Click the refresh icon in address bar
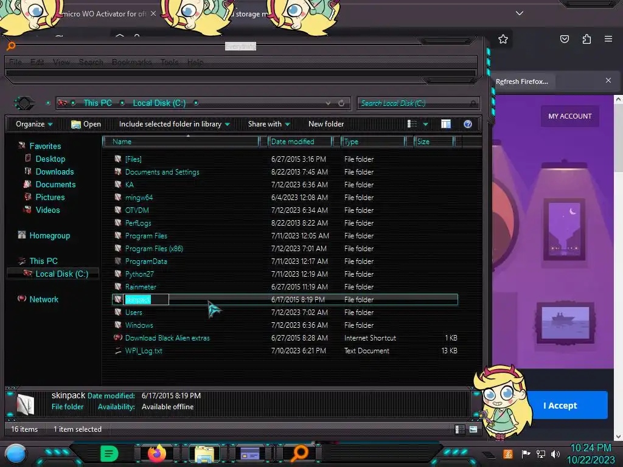This screenshot has height=467, width=623. 341,103
